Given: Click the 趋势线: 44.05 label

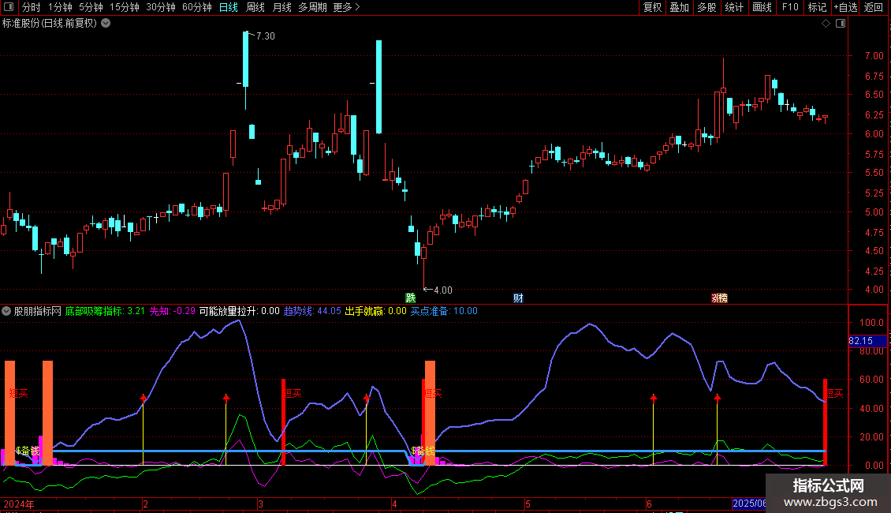Looking at the screenshot, I should coord(312,311).
